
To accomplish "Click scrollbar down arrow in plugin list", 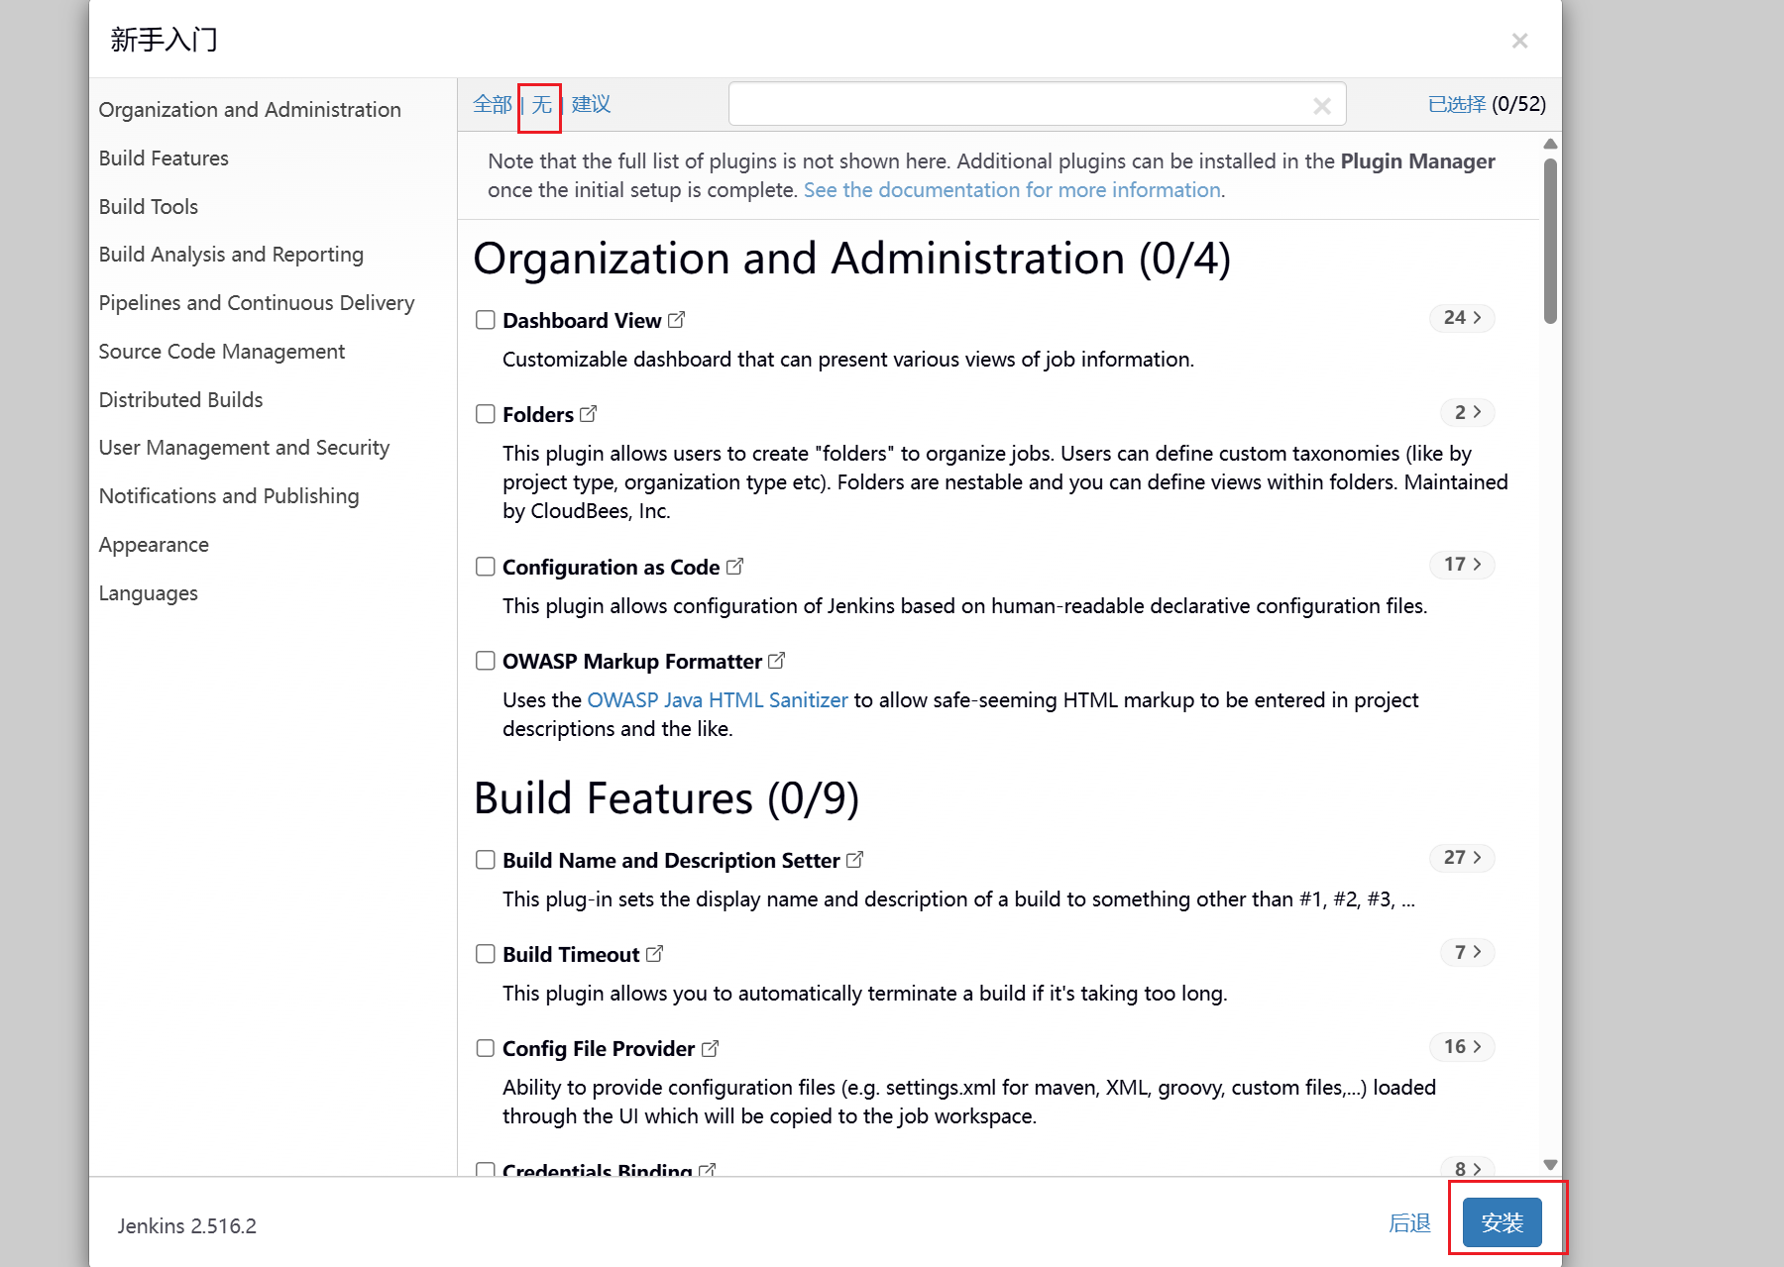I will tap(1551, 1165).
